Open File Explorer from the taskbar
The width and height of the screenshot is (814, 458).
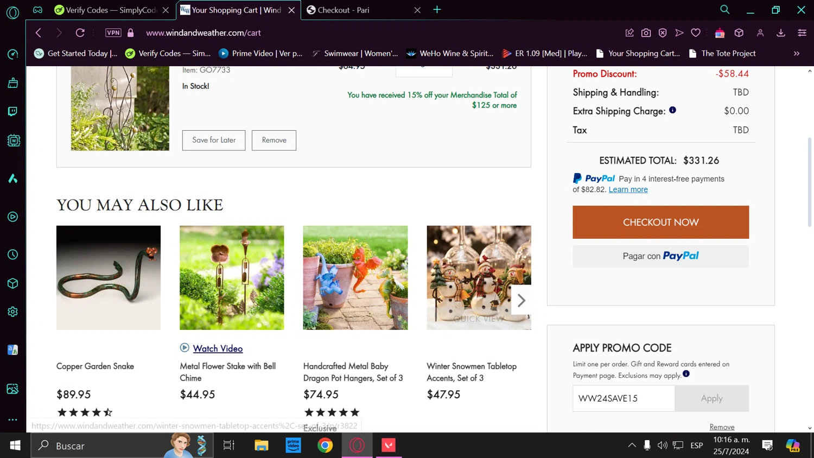tap(262, 446)
